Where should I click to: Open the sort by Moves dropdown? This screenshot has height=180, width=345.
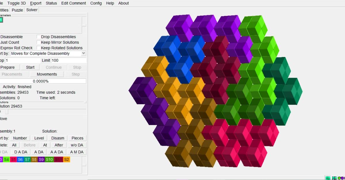[x=48, y=53]
